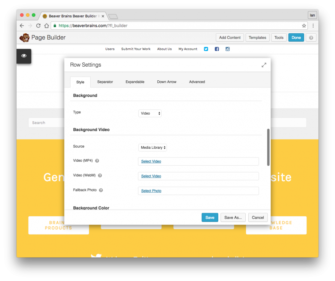Bookmark page with the star icon
This screenshot has width=335, height=281.
point(304,25)
